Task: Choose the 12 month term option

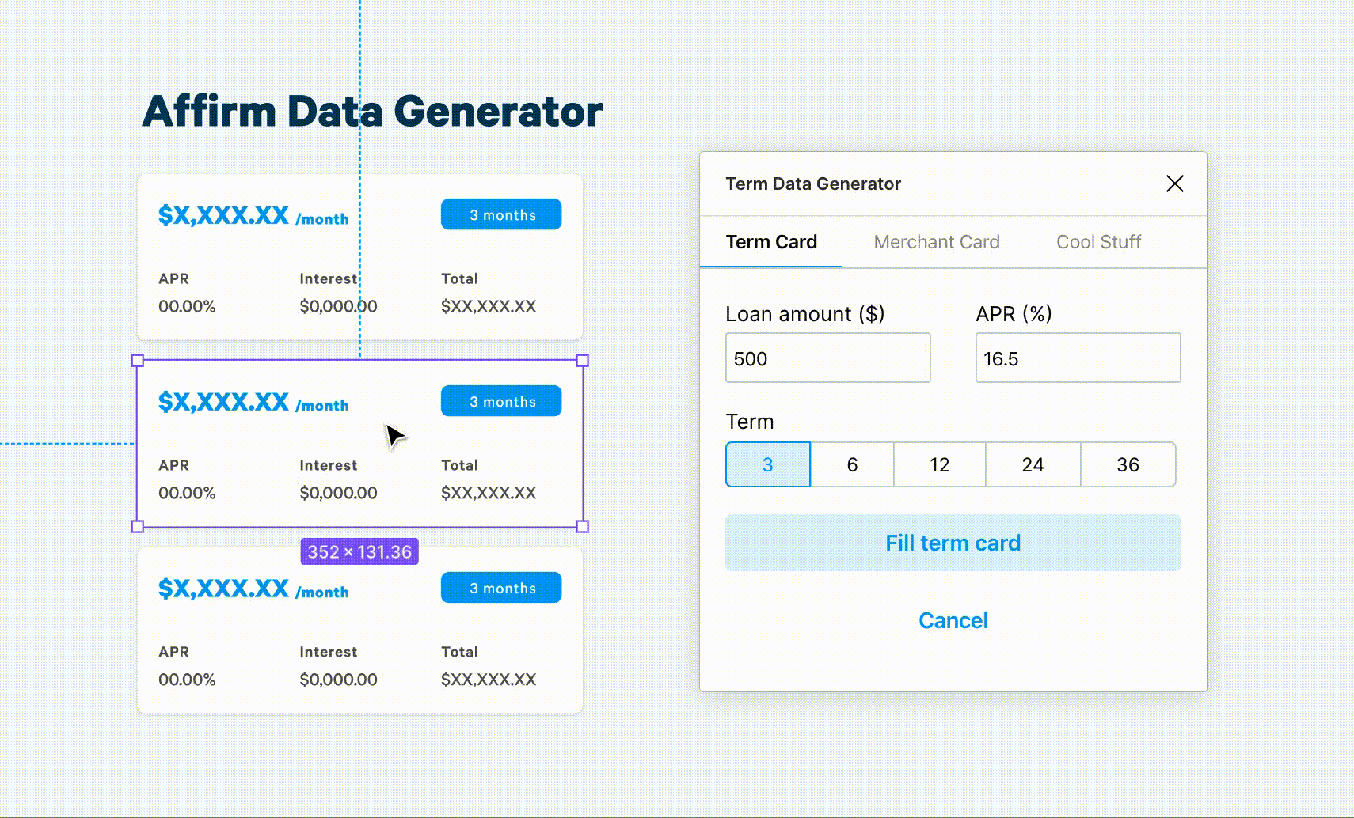Action: point(939,464)
